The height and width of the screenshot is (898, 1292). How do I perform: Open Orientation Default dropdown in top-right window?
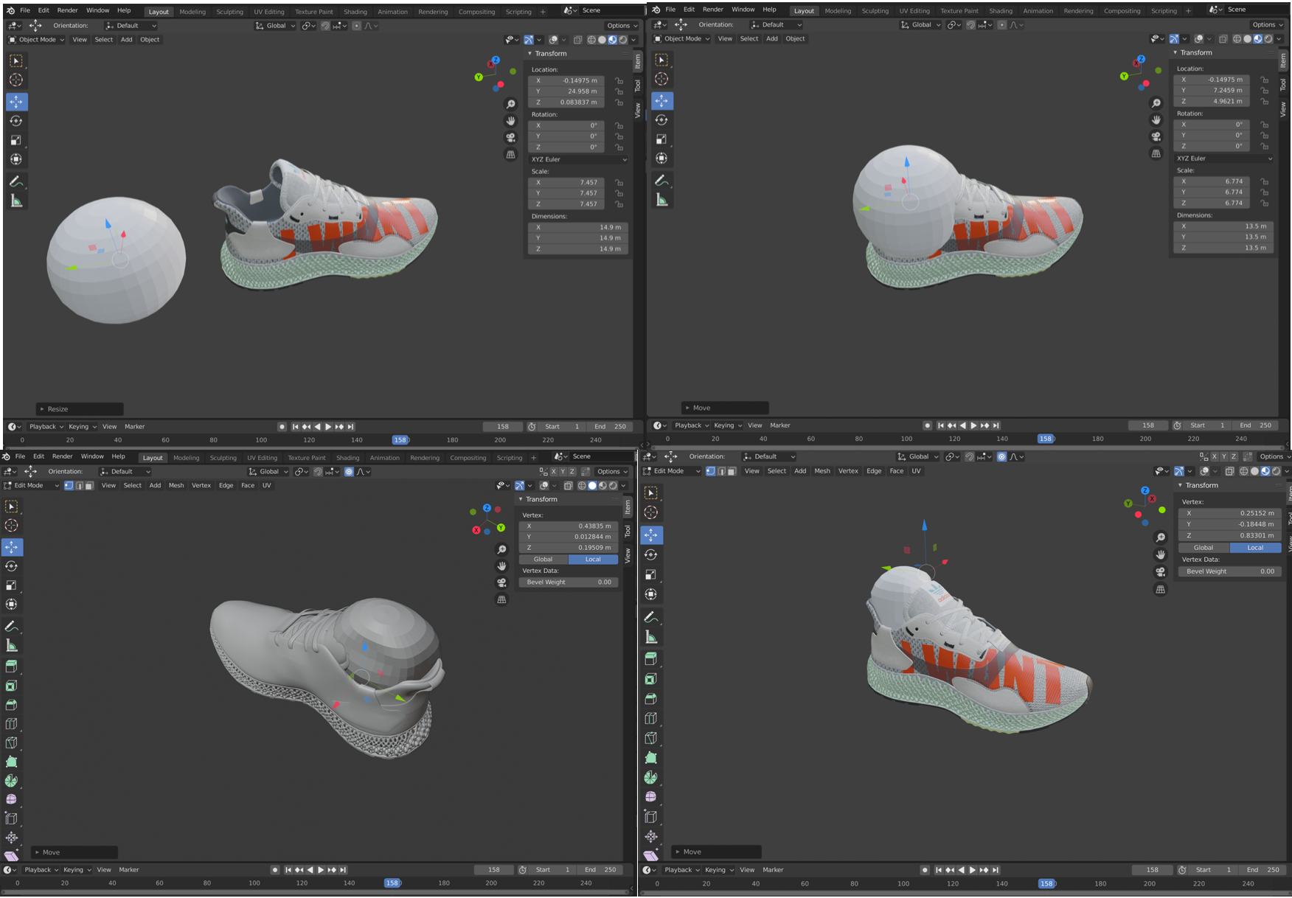[x=776, y=24]
